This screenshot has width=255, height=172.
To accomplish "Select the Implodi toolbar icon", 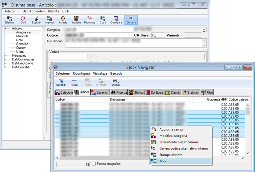I will click(x=50, y=20).
